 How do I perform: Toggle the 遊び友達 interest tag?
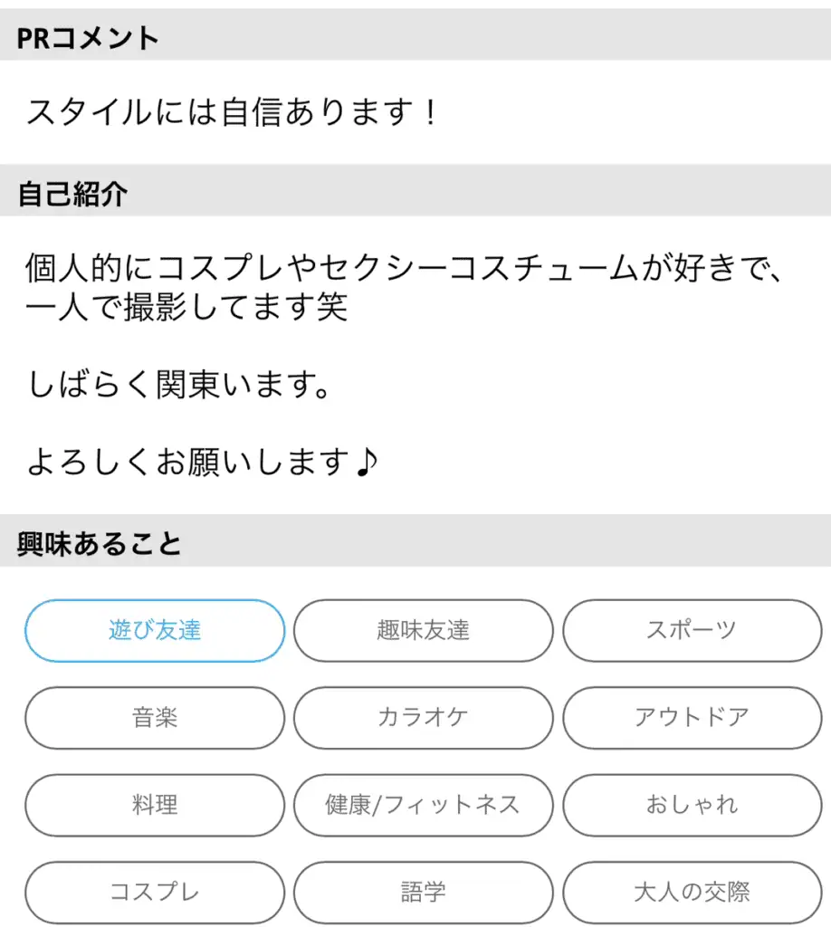[x=155, y=630]
